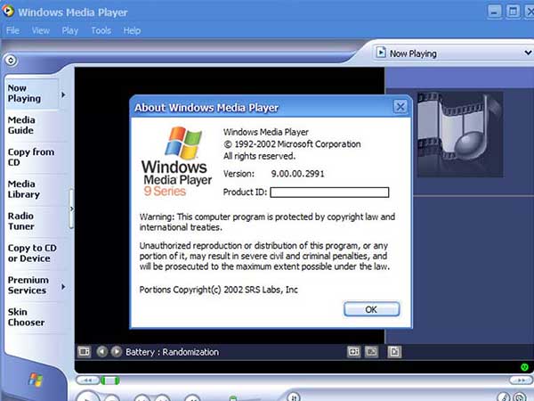Maximize the Windows Media Player window
The width and height of the screenshot is (534, 401).
(513, 12)
